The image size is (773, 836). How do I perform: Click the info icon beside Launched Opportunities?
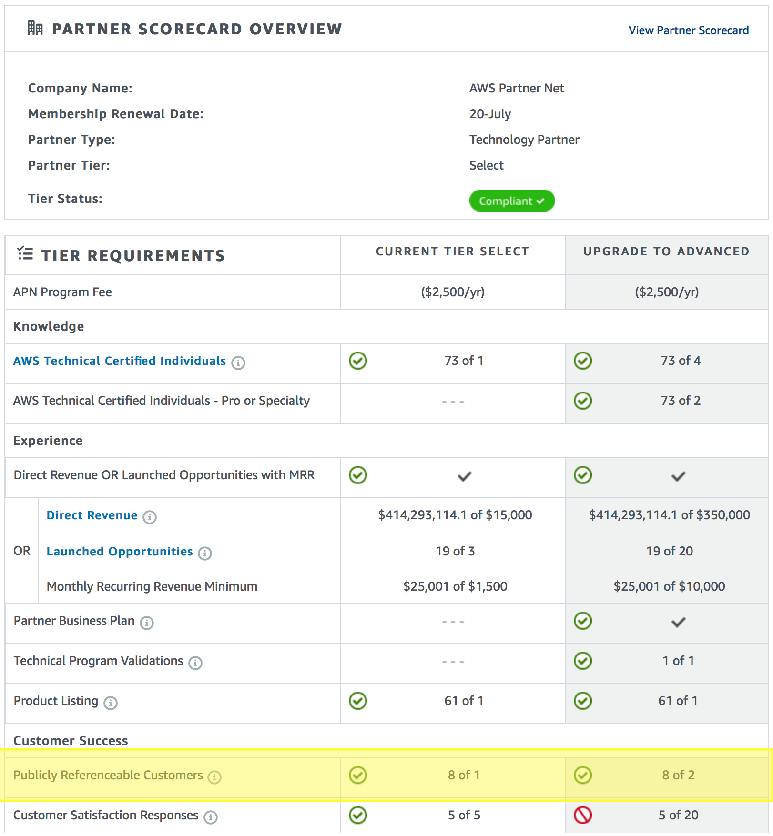click(205, 553)
